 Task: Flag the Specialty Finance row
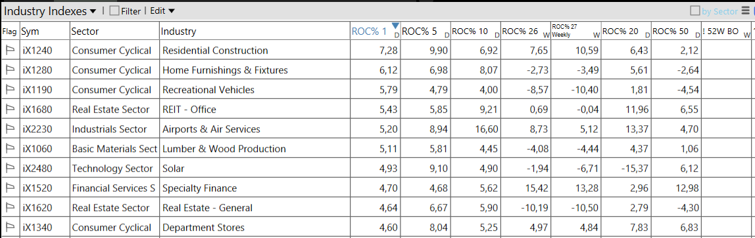tap(10, 188)
